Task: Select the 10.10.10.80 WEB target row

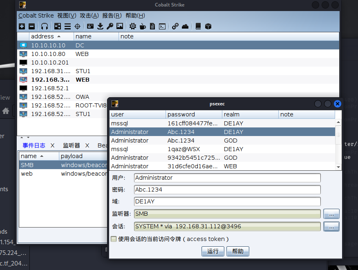Action: [x=178, y=54]
